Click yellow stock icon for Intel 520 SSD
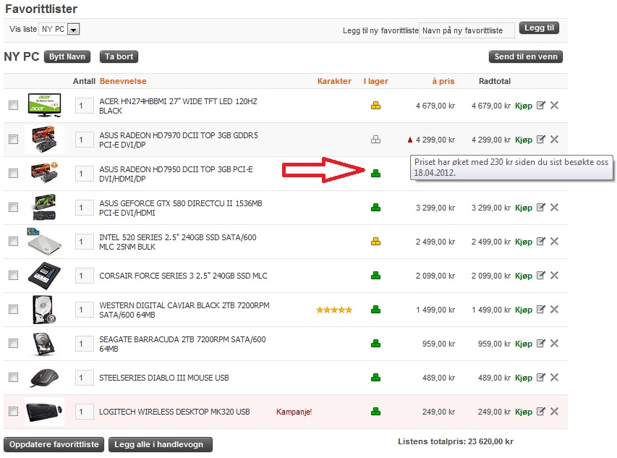 point(375,242)
